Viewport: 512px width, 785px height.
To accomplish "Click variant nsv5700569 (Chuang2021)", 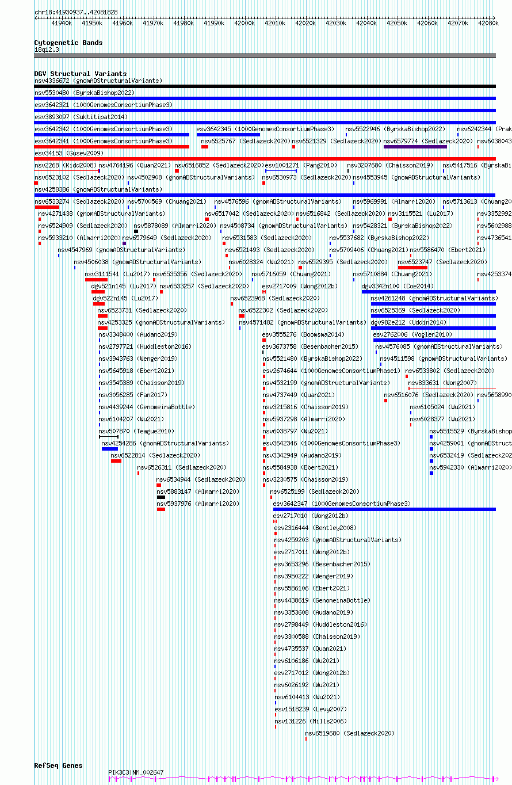I will tap(167, 201).
